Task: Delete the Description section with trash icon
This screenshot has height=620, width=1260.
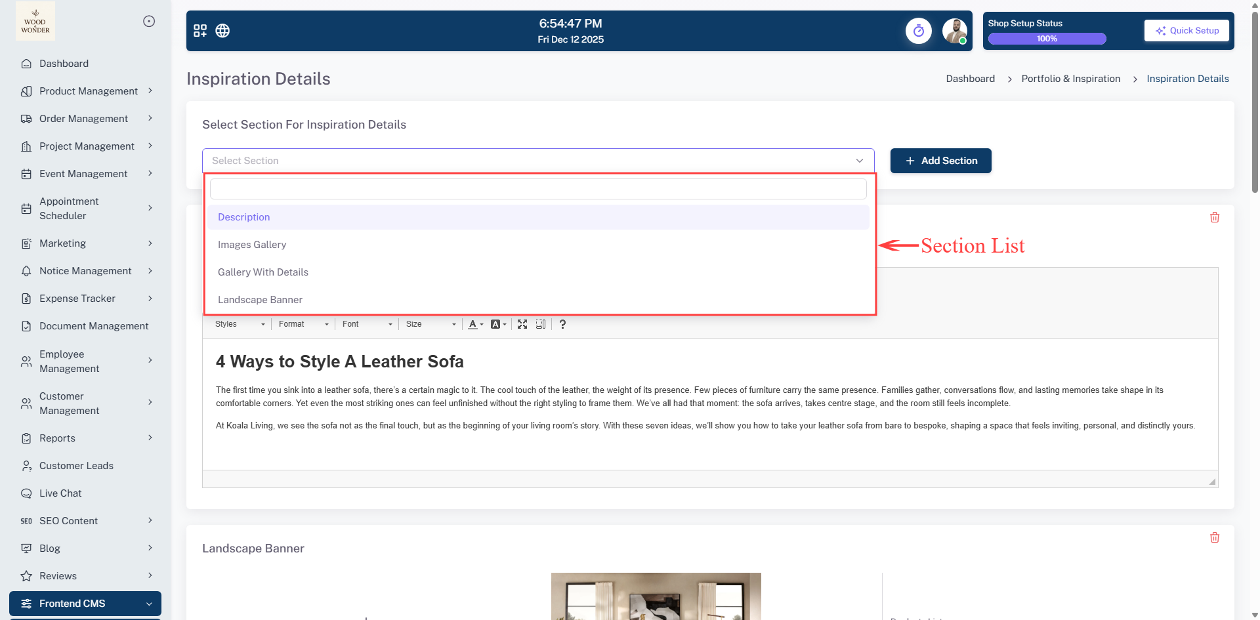Action: click(1214, 217)
